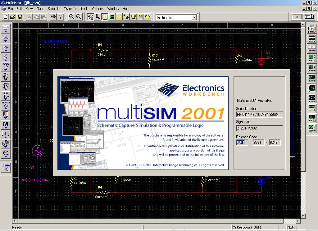Open an existing circuit file

click(12, 17)
